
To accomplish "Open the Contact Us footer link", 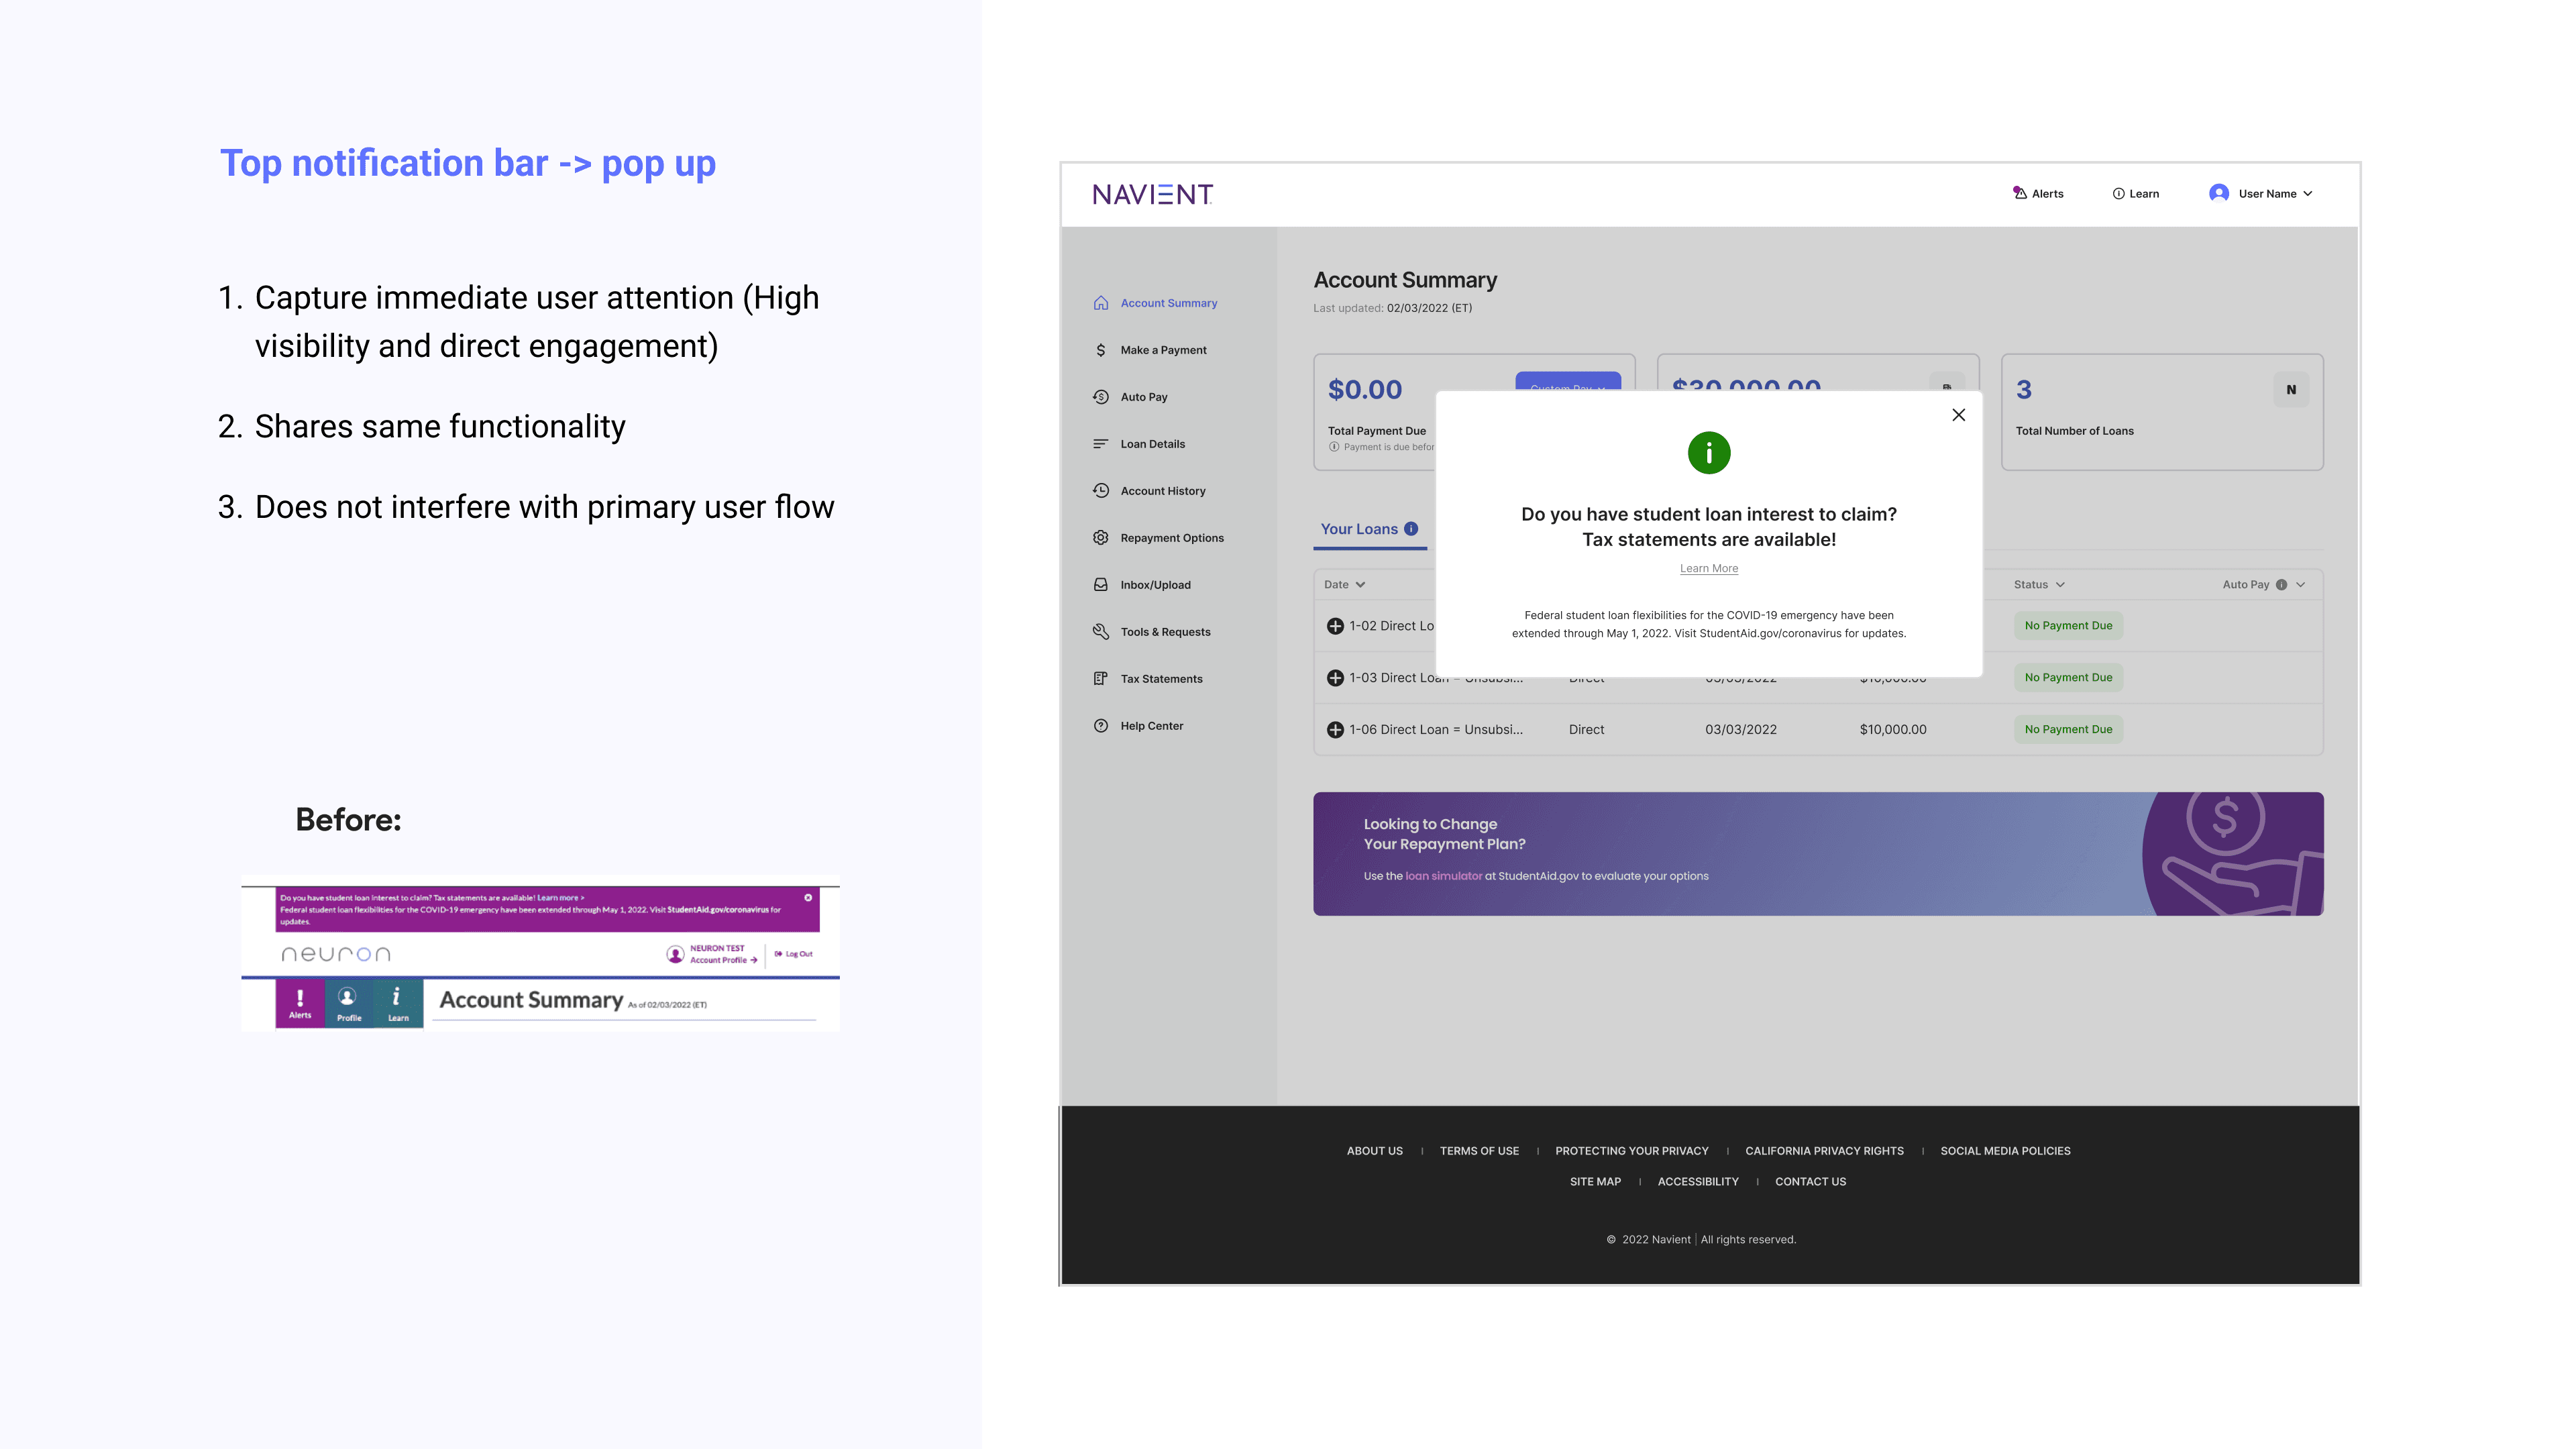I will 1810,1182.
